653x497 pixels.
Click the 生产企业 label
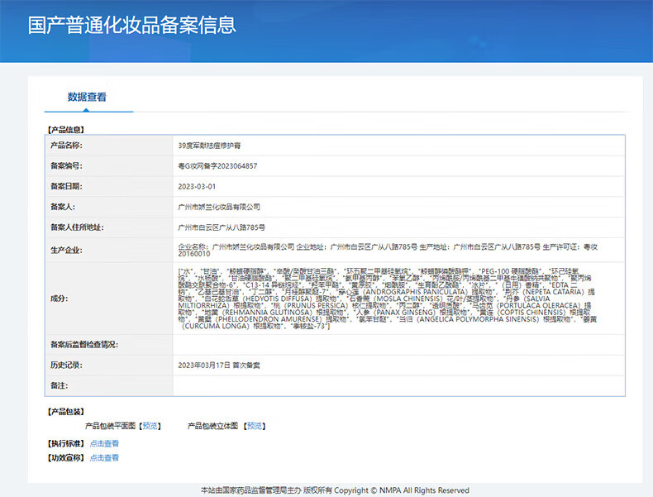(x=67, y=250)
